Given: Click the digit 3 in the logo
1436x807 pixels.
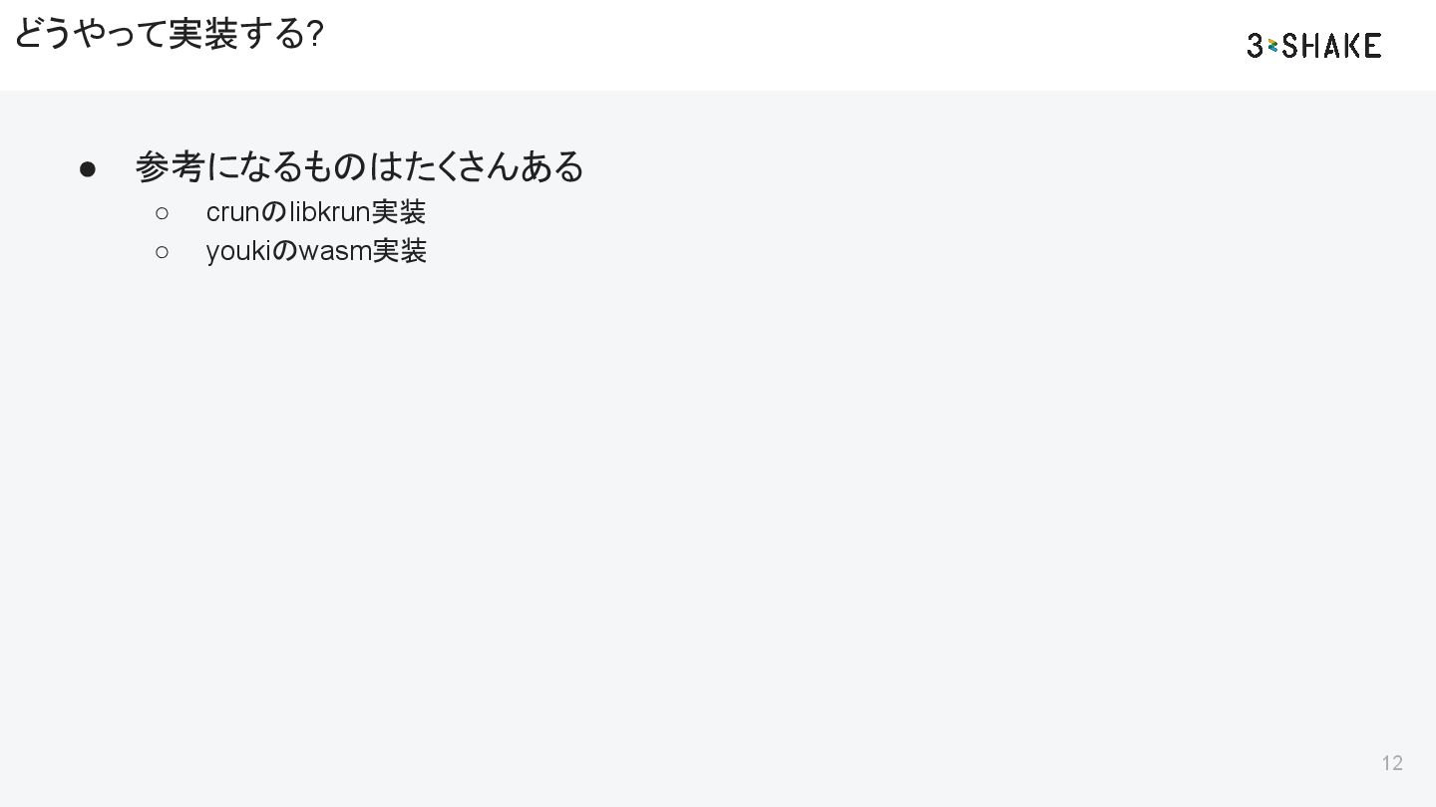Looking at the screenshot, I should click(1256, 45).
